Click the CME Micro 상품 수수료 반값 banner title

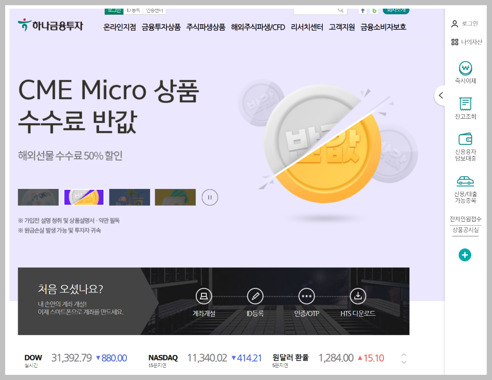tap(108, 107)
